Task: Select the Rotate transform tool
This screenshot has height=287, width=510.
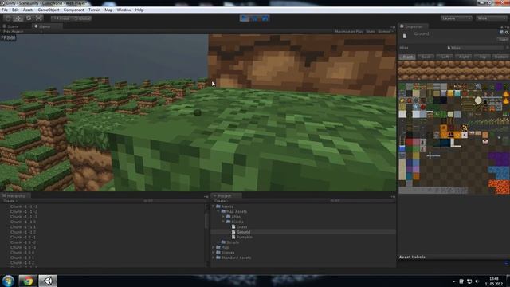Action: [x=29, y=18]
